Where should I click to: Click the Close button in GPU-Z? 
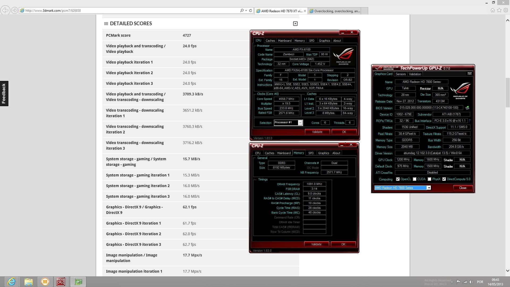coord(463,188)
